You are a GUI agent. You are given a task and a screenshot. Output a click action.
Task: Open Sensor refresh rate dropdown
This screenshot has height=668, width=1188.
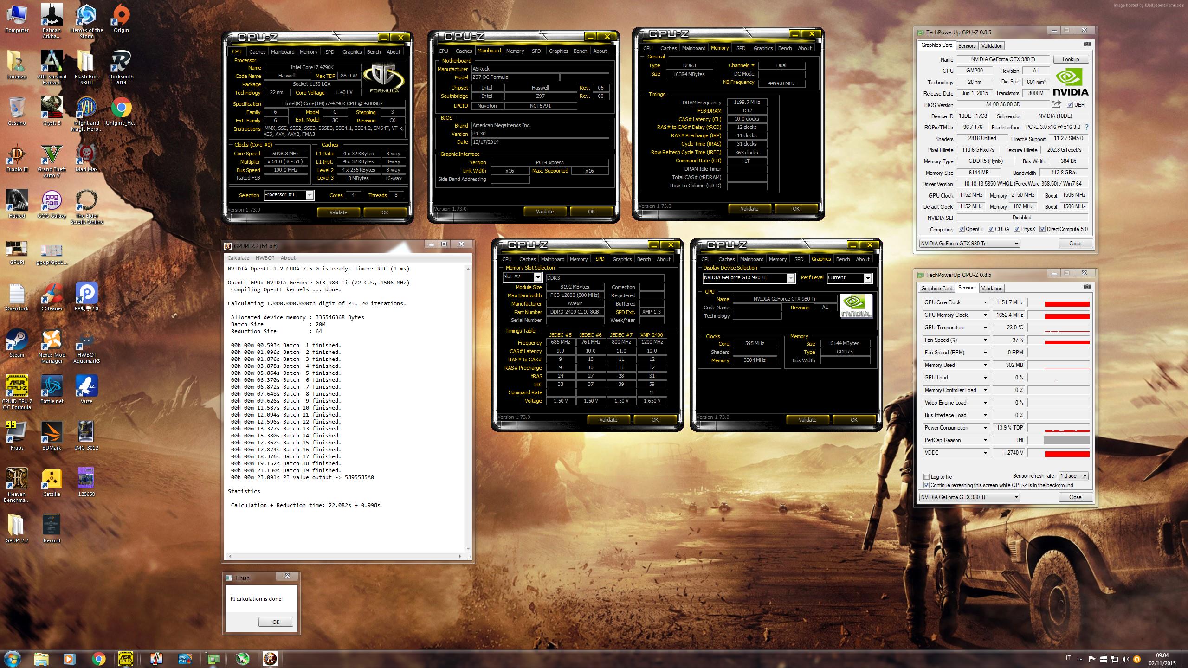click(1073, 476)
